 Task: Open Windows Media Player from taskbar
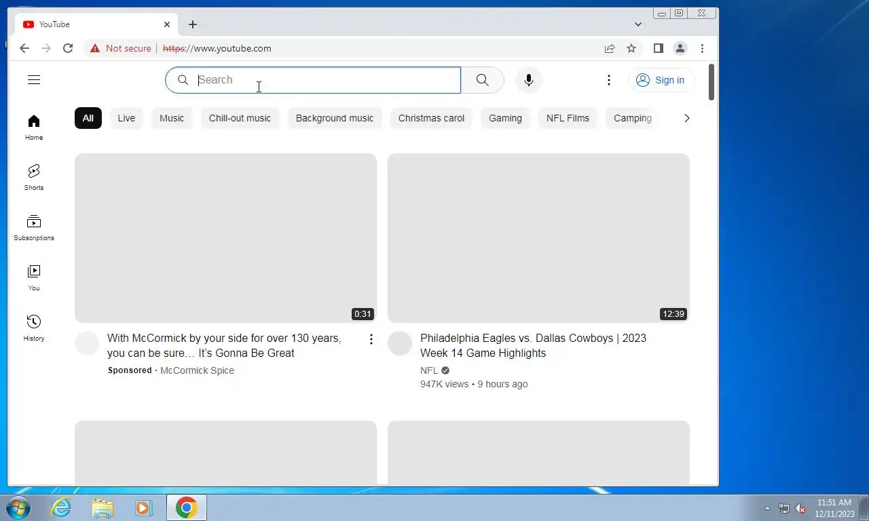click(x=143, y=507)
